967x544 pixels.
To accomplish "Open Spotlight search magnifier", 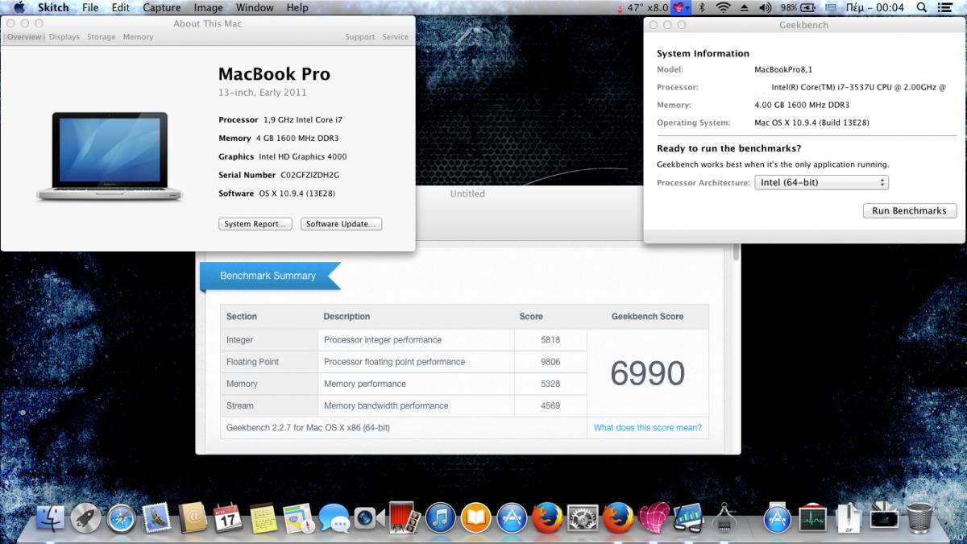I will 922,7.
